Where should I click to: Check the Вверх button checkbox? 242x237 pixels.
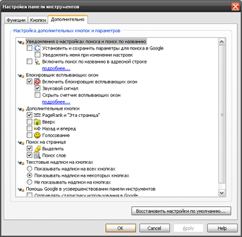coord(30,122)
